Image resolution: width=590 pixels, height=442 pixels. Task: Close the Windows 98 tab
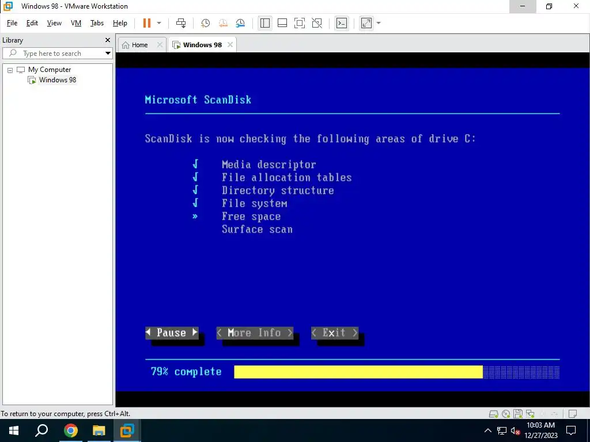(230, 45)
